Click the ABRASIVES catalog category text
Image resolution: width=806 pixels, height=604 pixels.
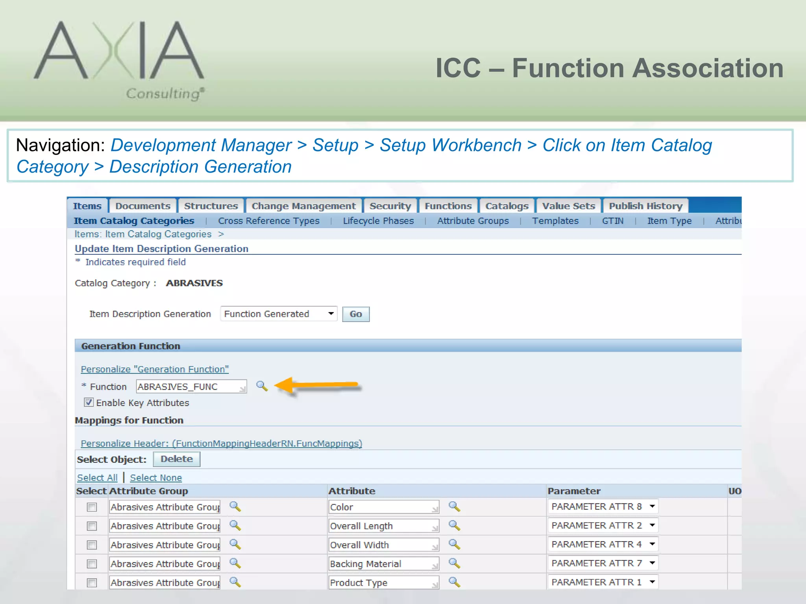point(194,283)
